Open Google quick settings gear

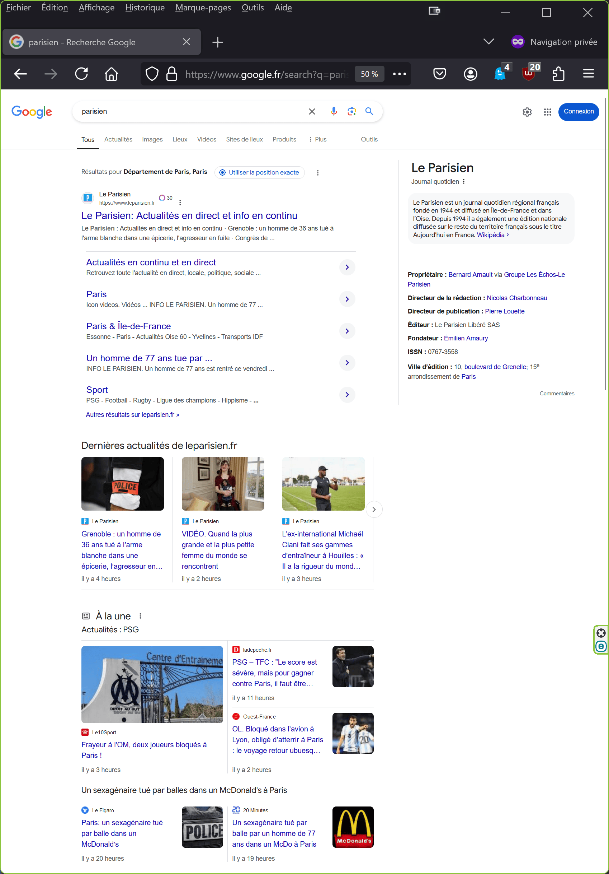pos(527,112)
